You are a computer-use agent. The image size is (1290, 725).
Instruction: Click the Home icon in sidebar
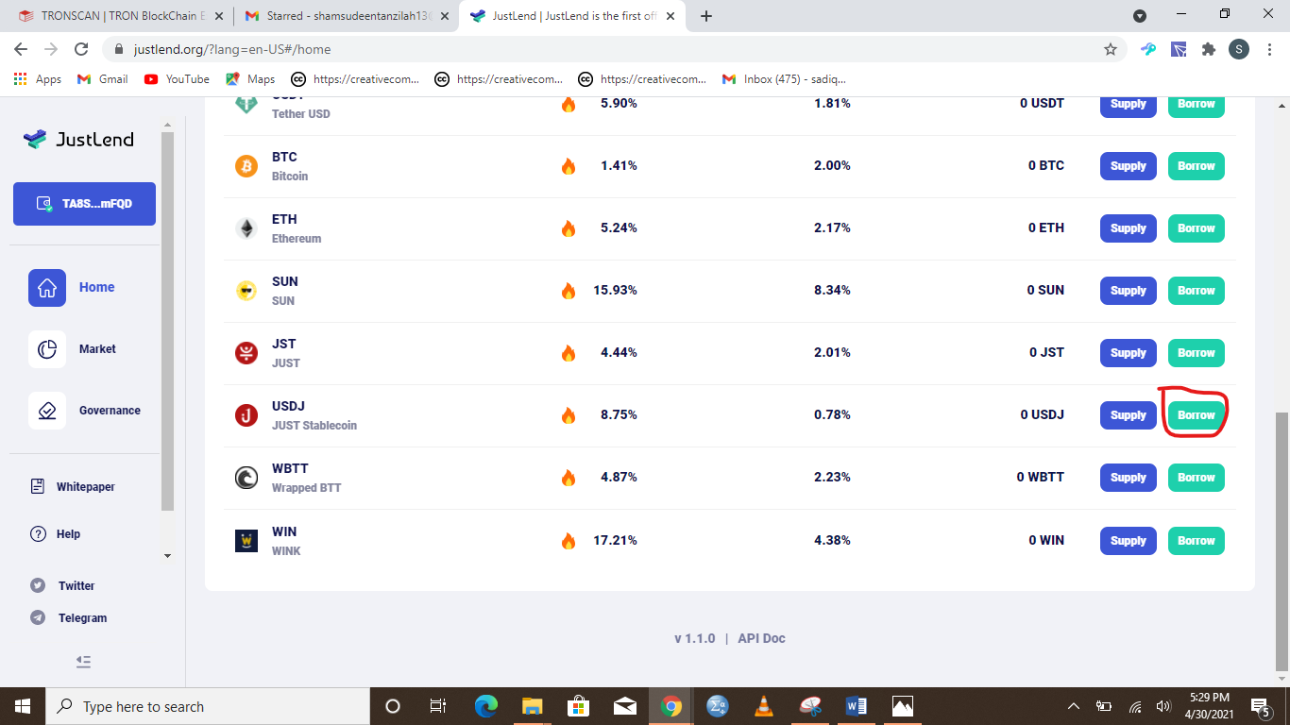click(x=47, y=288)
